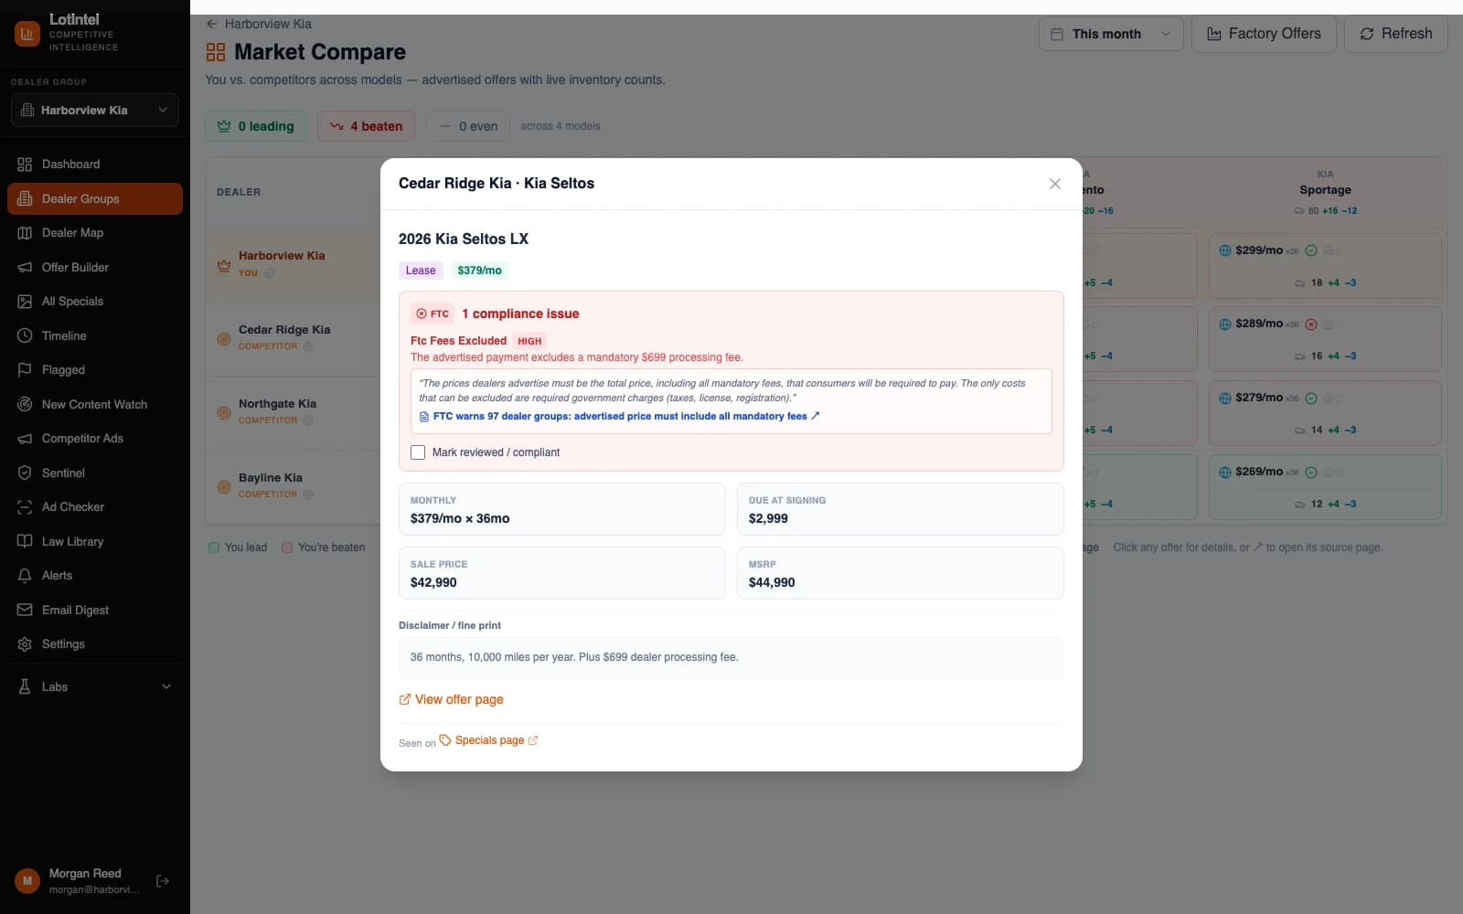Open the This month date dropdown
Image resolution: width=1463 pixels, height=914 pixels.
1111,34
